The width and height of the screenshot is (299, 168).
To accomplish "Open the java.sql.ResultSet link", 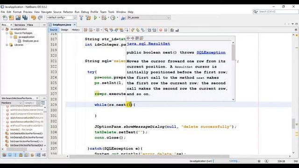I will click(149, 43).
